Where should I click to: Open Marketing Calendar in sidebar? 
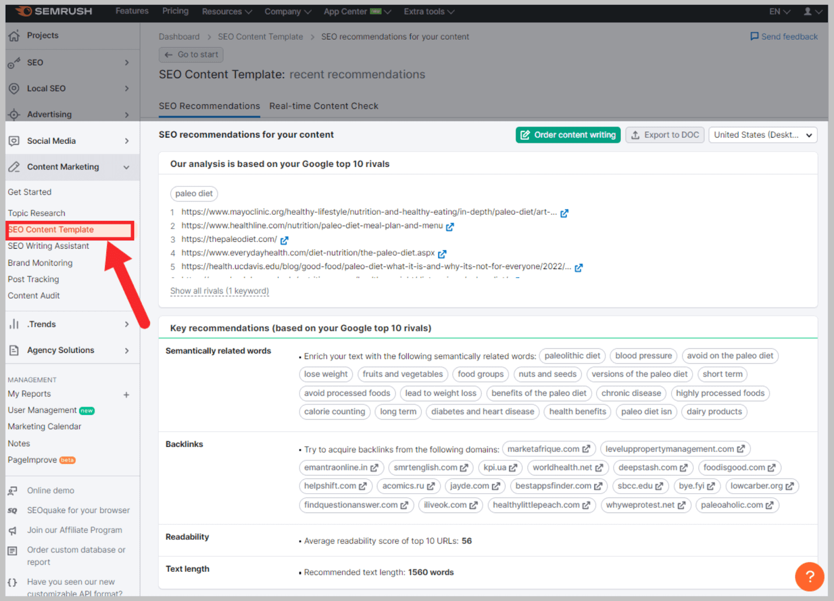click(44, 426)
